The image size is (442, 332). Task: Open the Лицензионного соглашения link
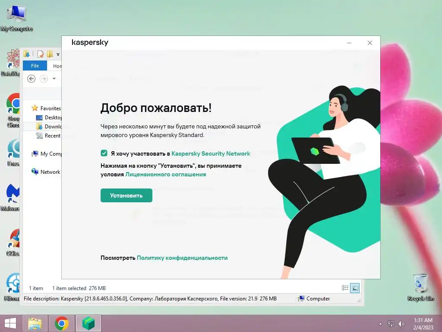click(165, 175)
